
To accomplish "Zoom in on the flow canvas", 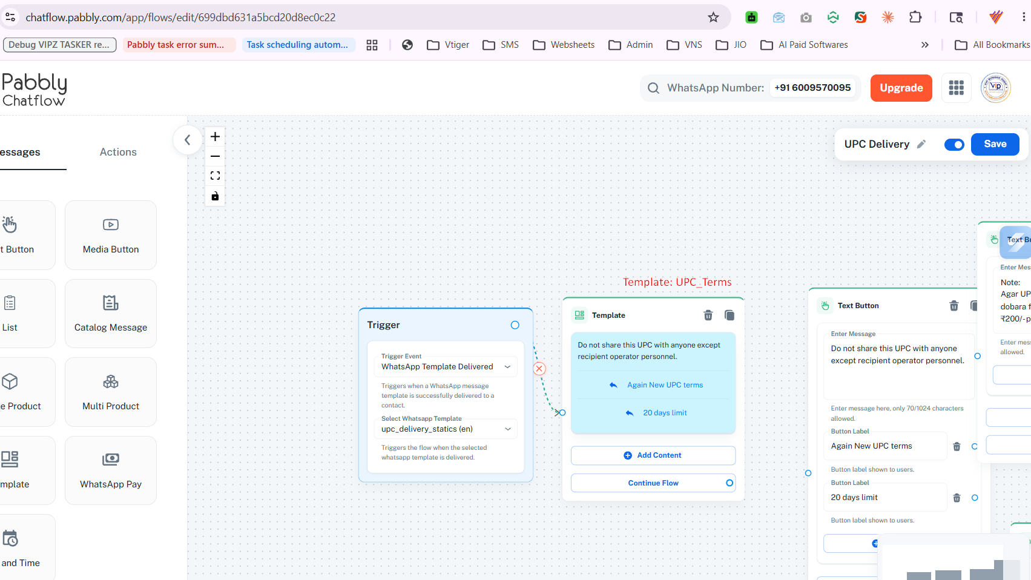I will (215, 137).
